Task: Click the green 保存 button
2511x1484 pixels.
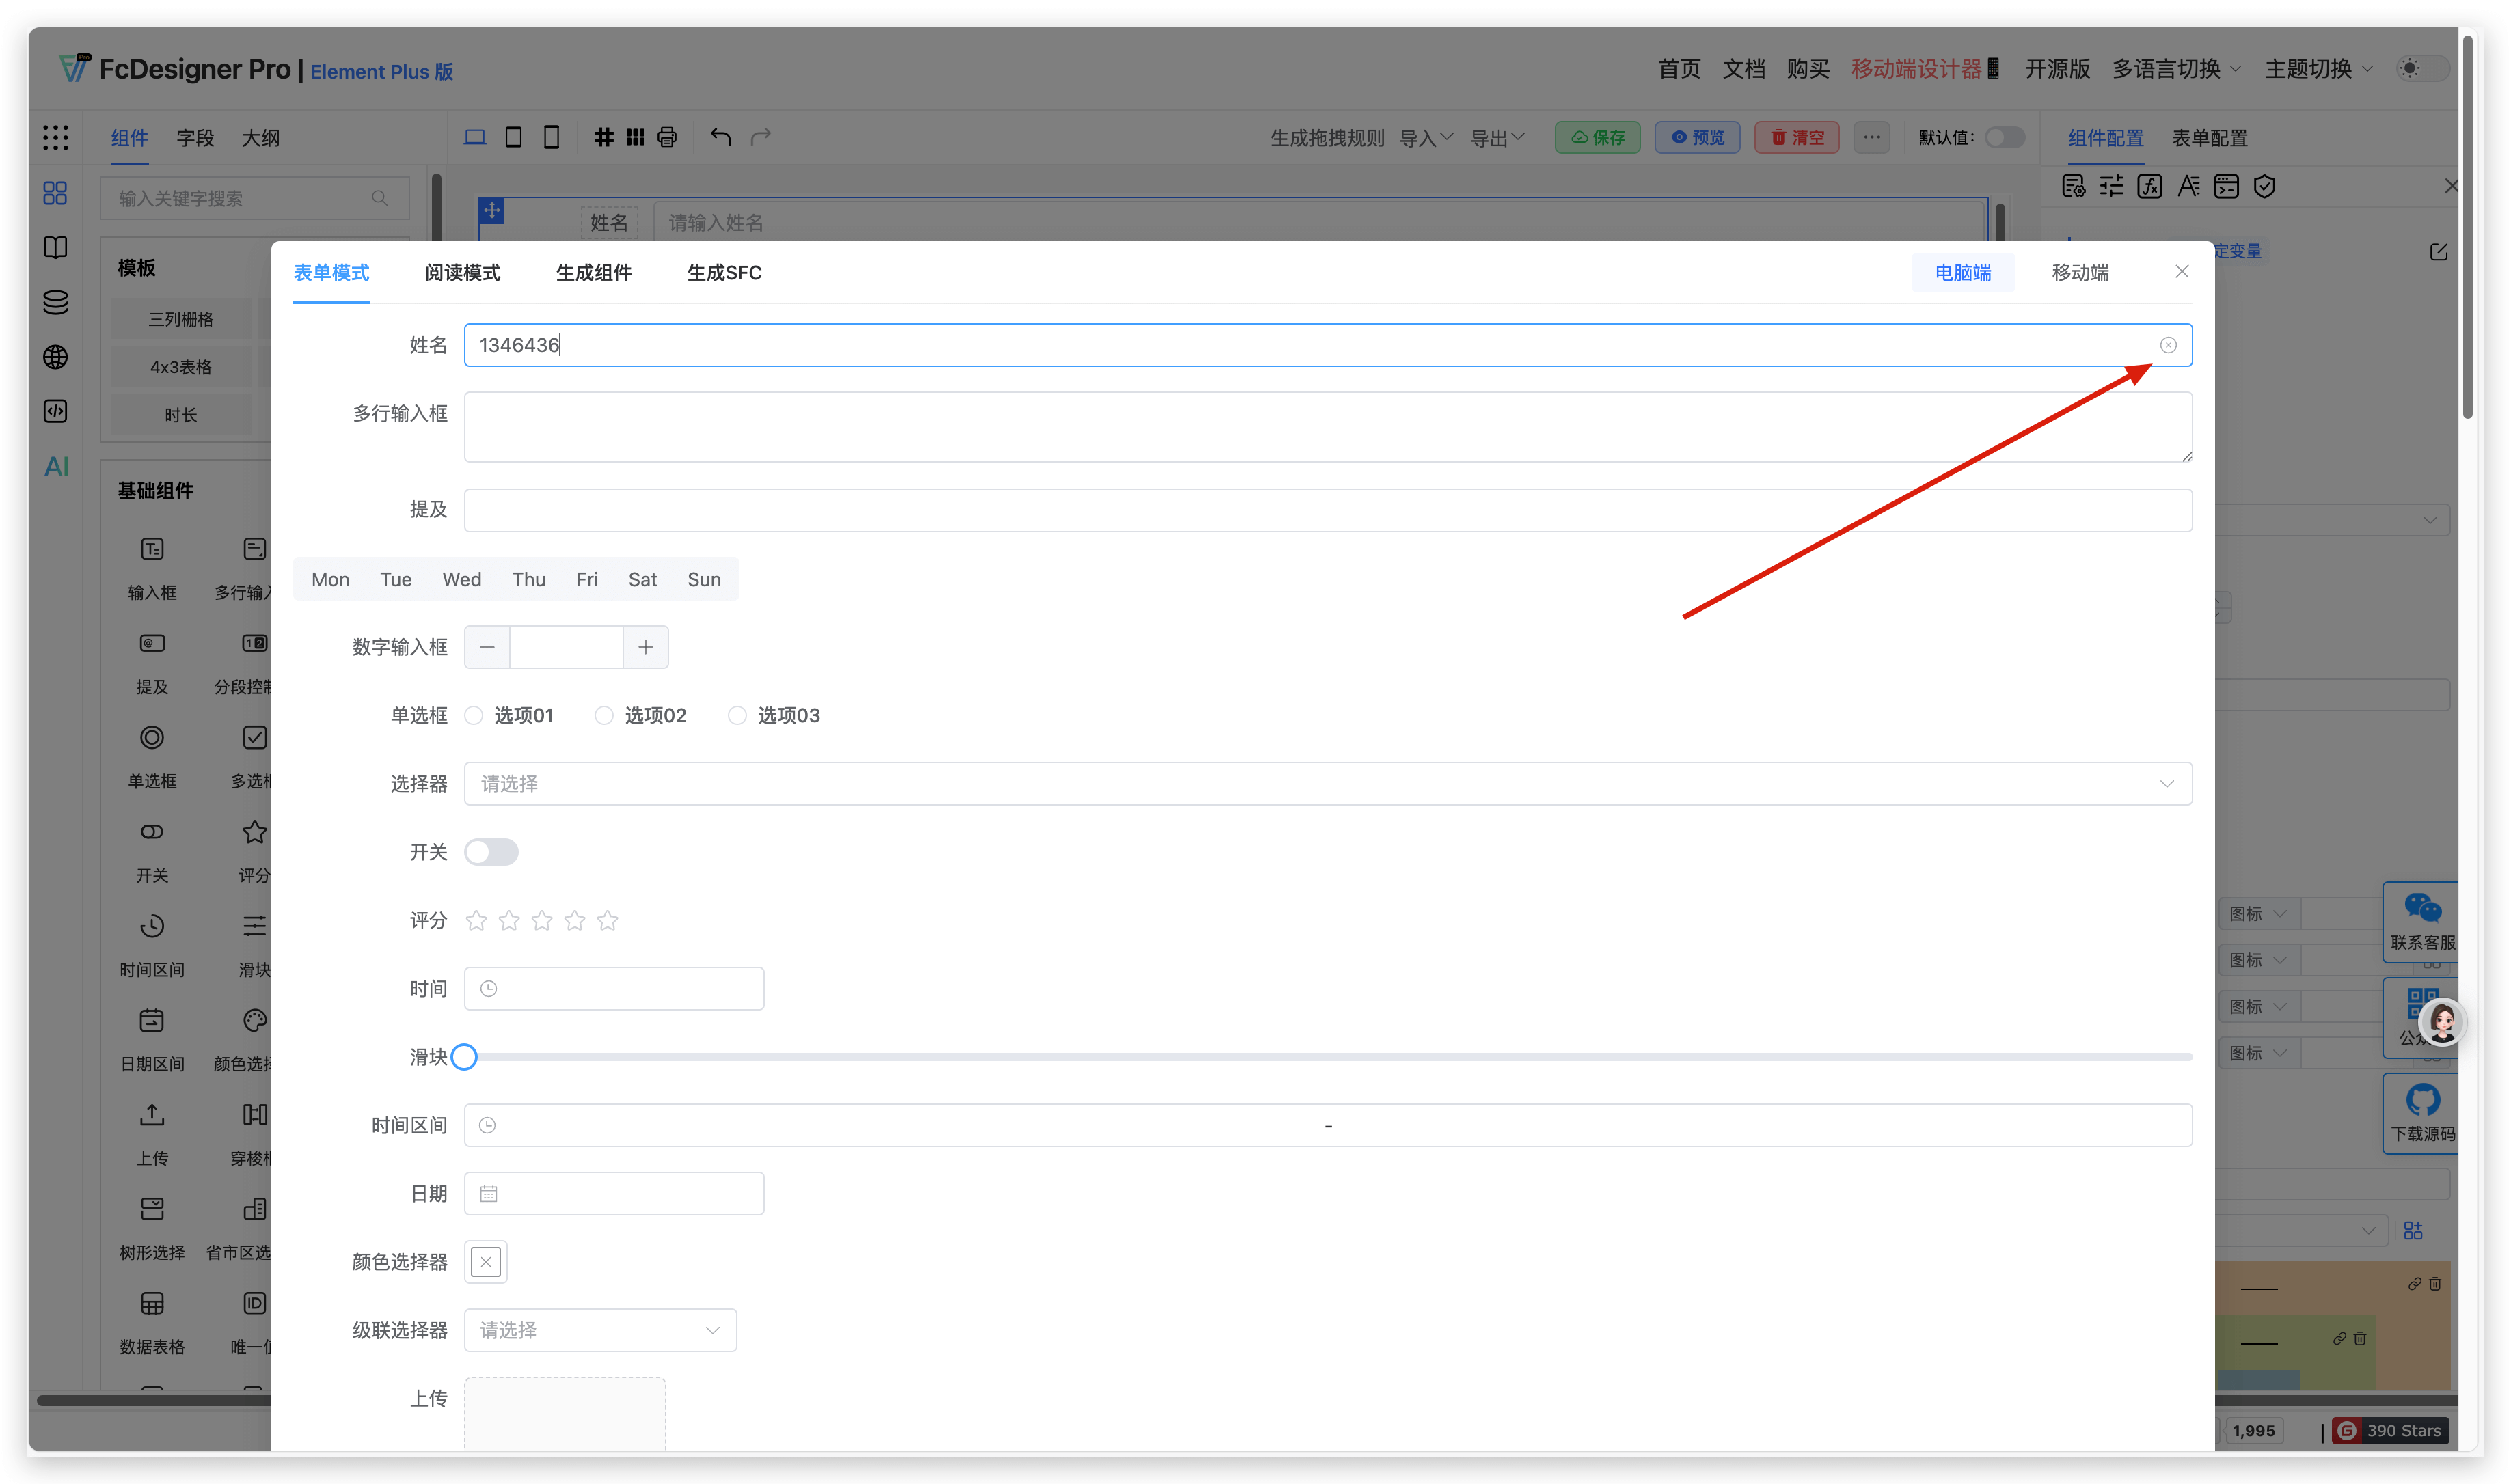Action: tap(1597, 137)
